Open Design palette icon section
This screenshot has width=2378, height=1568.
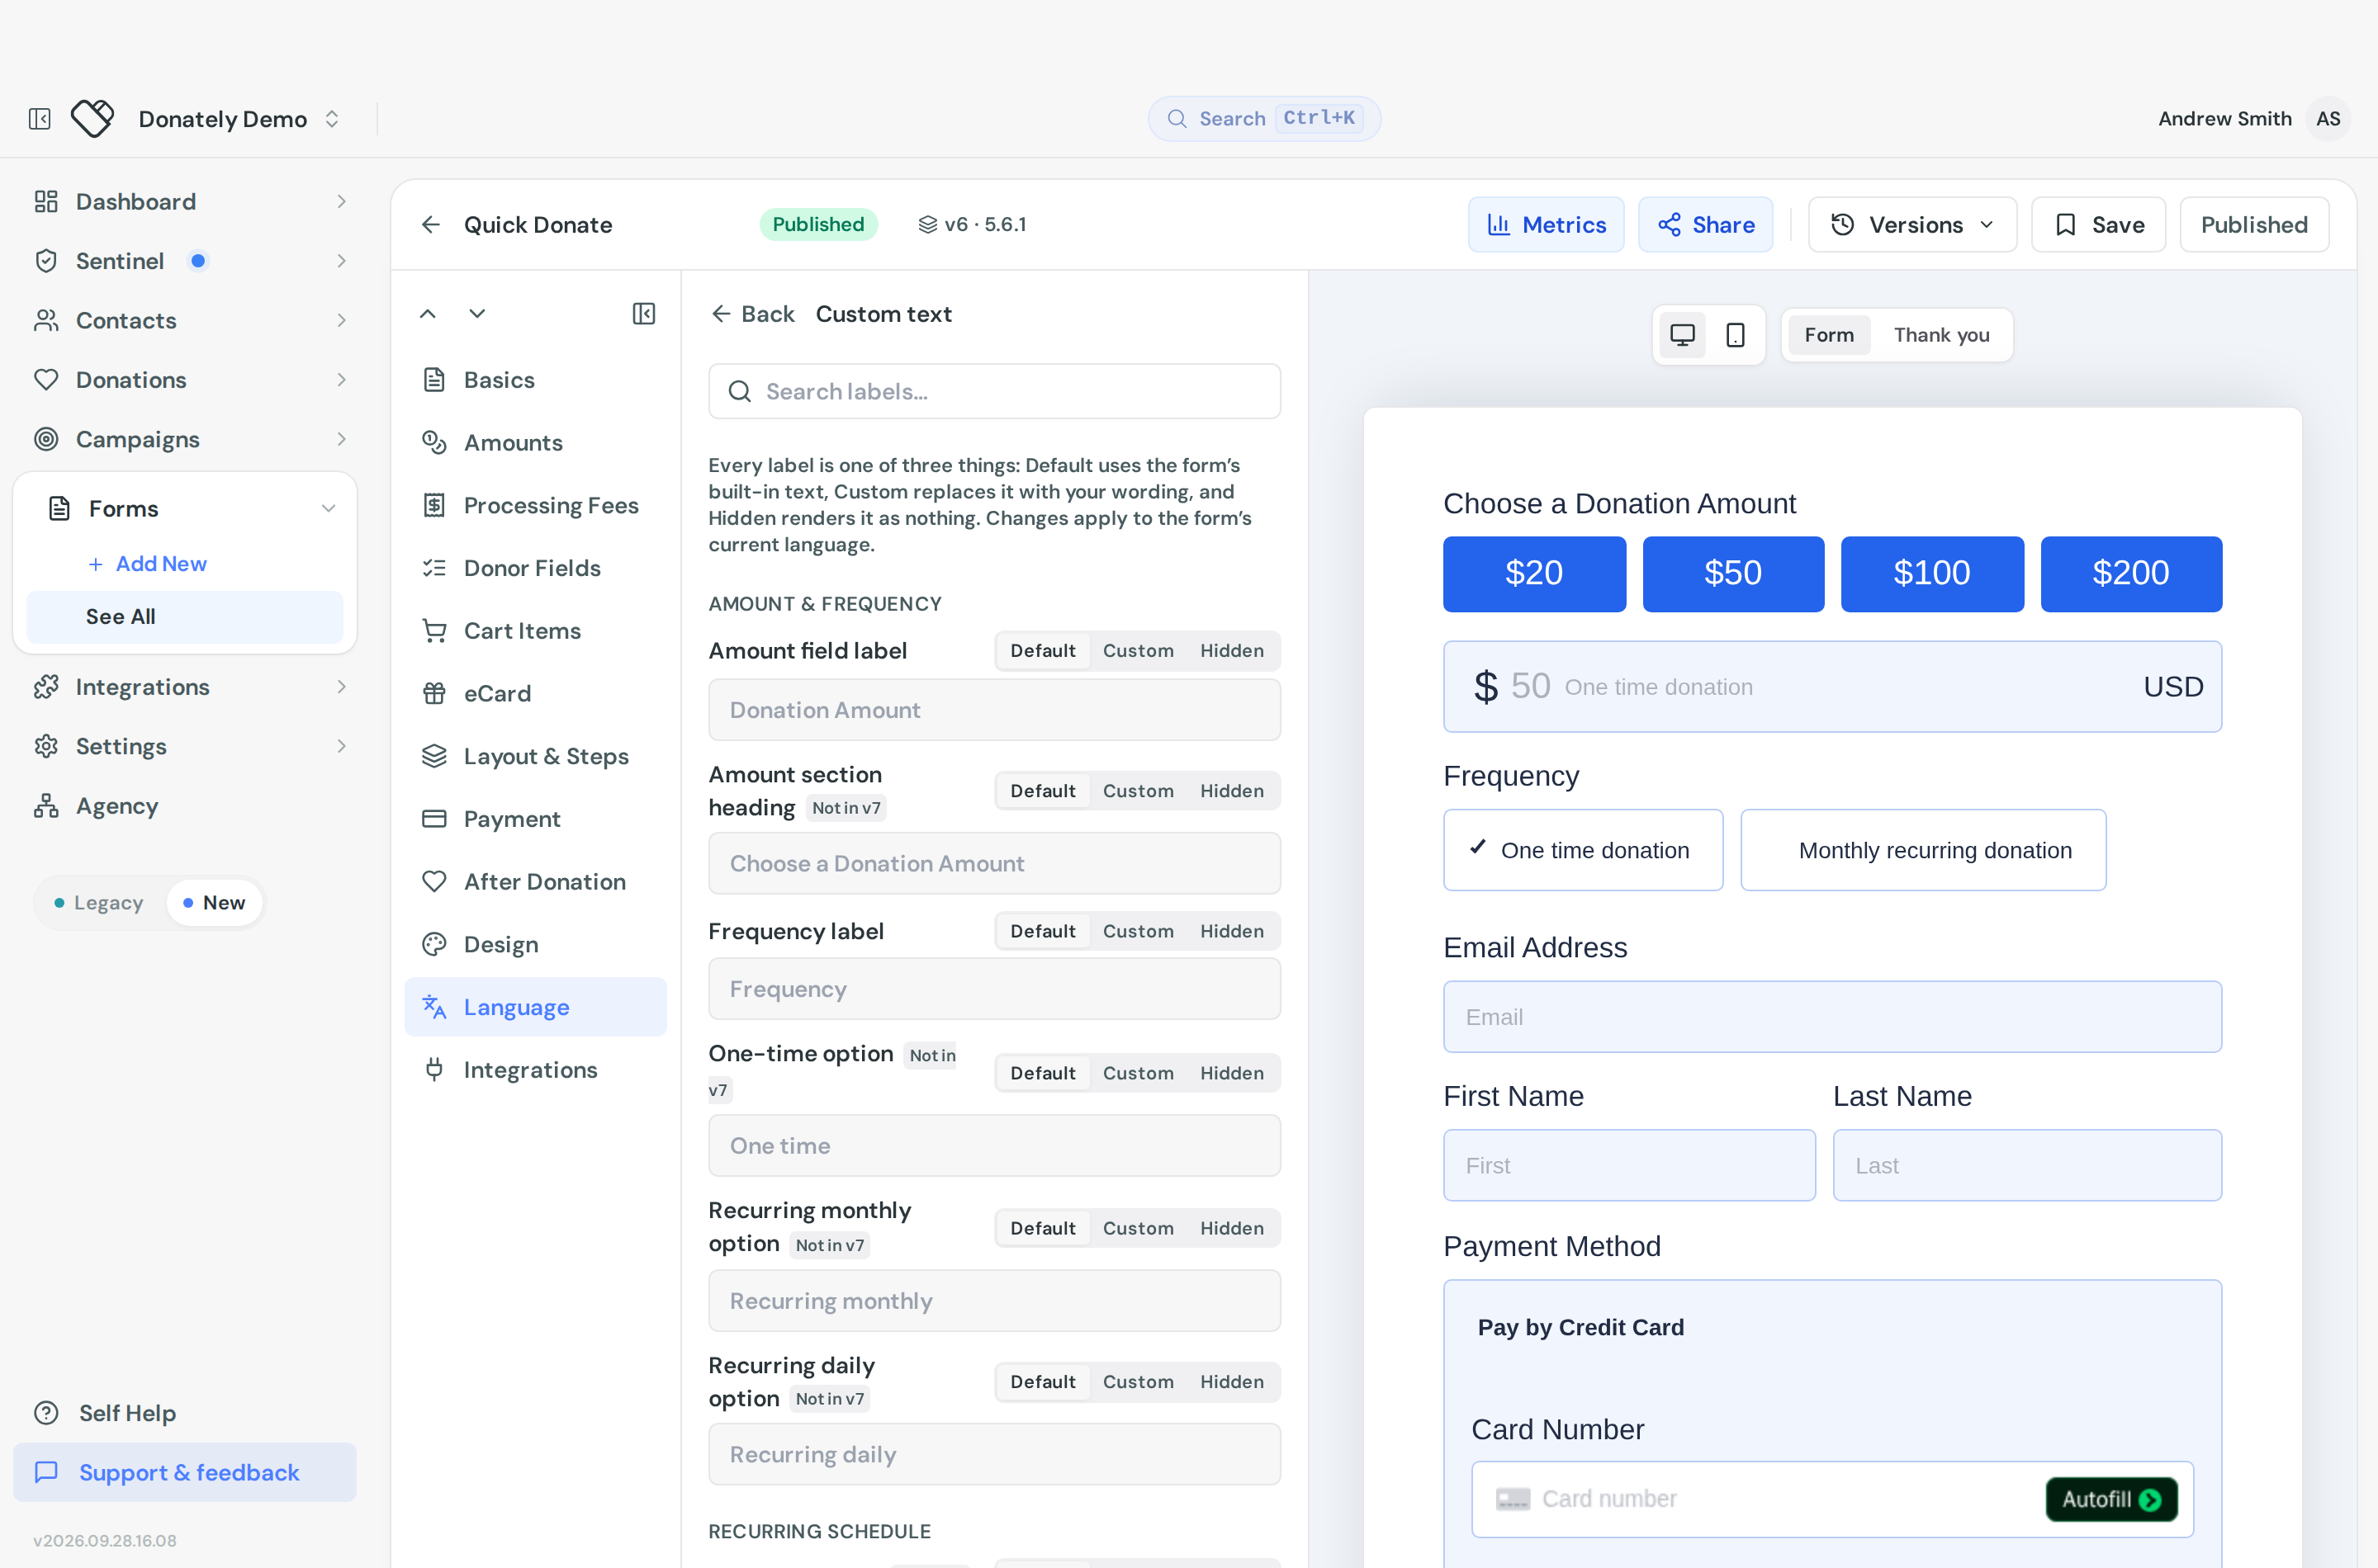pyautogui.click(x=434, y=945)
